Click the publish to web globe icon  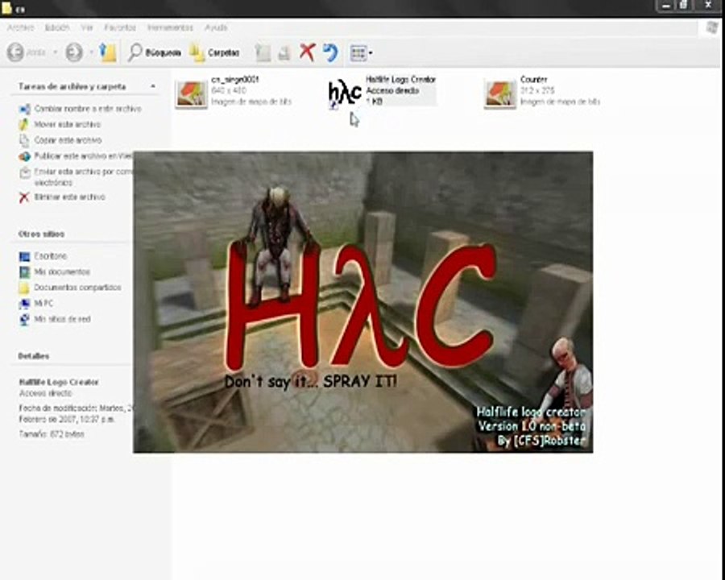coord(24,156)
